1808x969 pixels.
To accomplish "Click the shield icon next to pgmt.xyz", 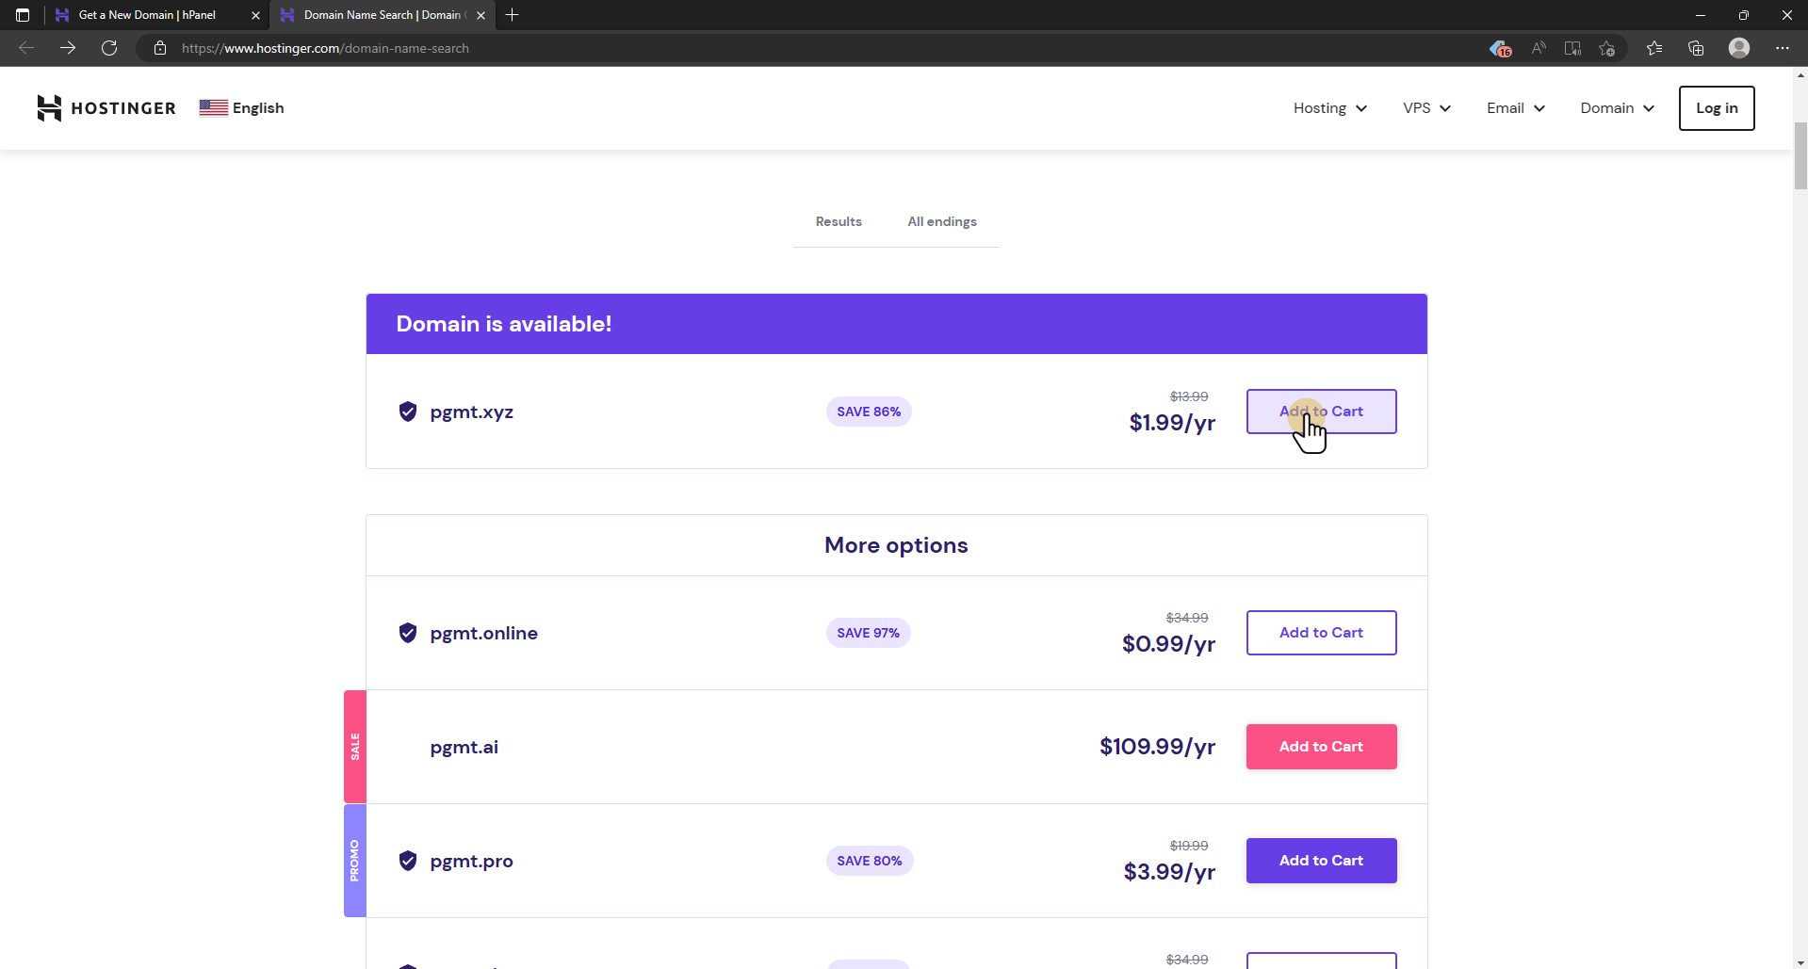I will click(408, 412).
